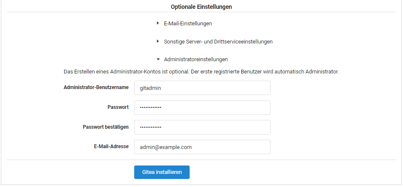Open the E-Mail-Einstellungen section label
The image size is (403, 187).
point(188,23)
